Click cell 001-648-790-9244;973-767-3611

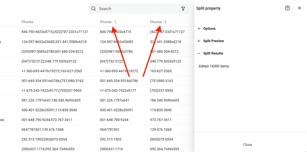(x=47, y=120)
